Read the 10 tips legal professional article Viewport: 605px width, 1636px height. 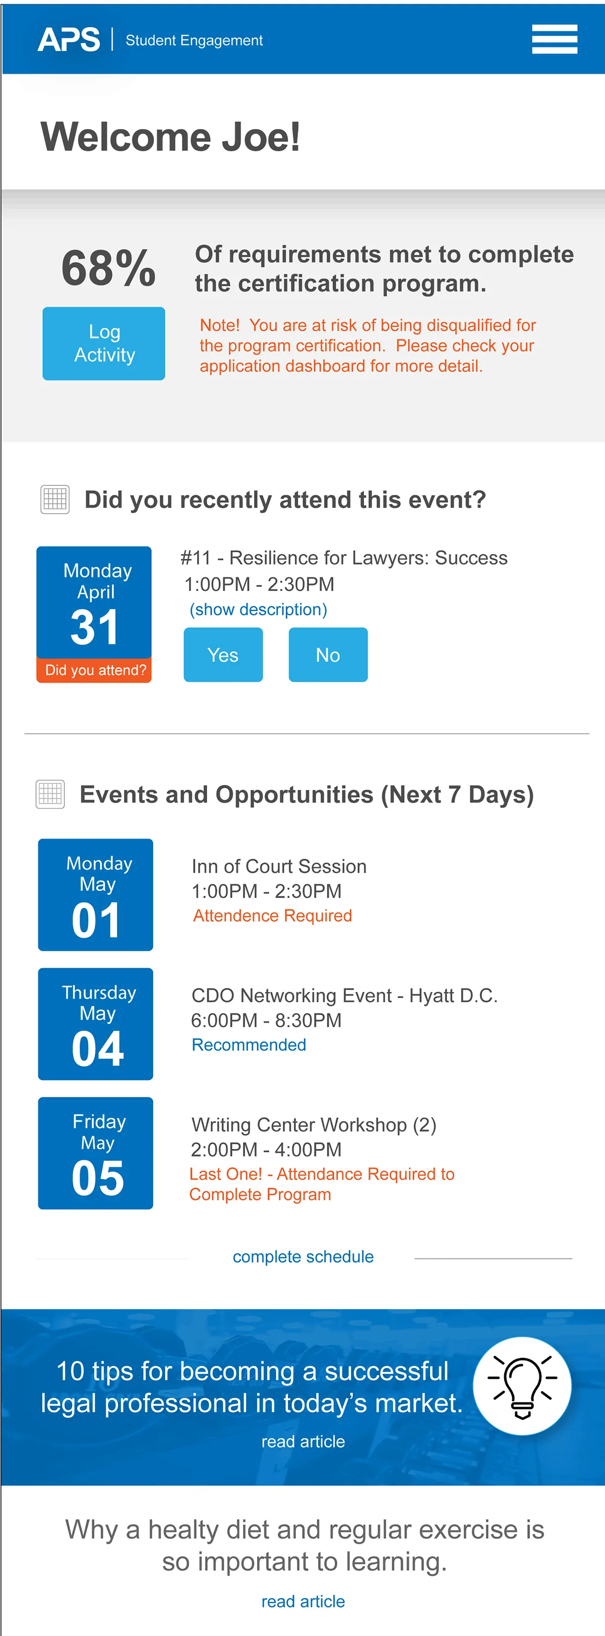tap(303, 1441)
